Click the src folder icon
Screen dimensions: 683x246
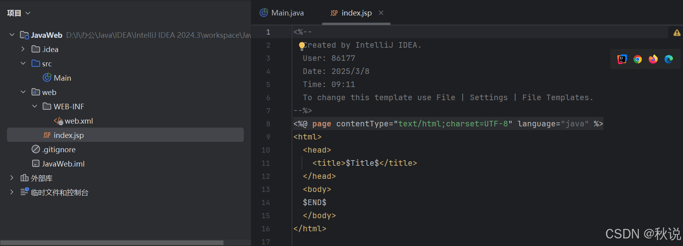click(x=36, y=63)
